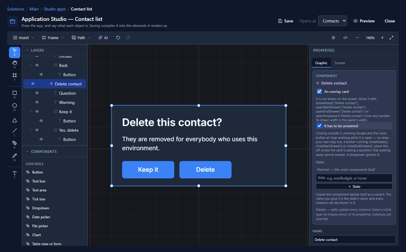Screen dimensions: 406x252
Task: Zoom out with the minus icon
Action: [x=357, y=38]
